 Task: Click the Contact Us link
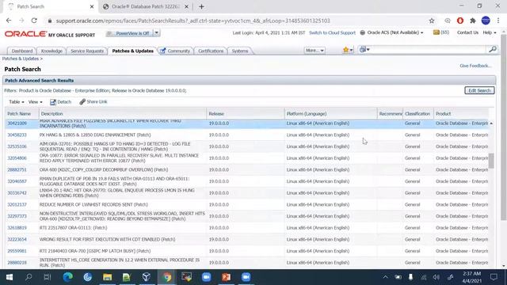tap(467, 32)
